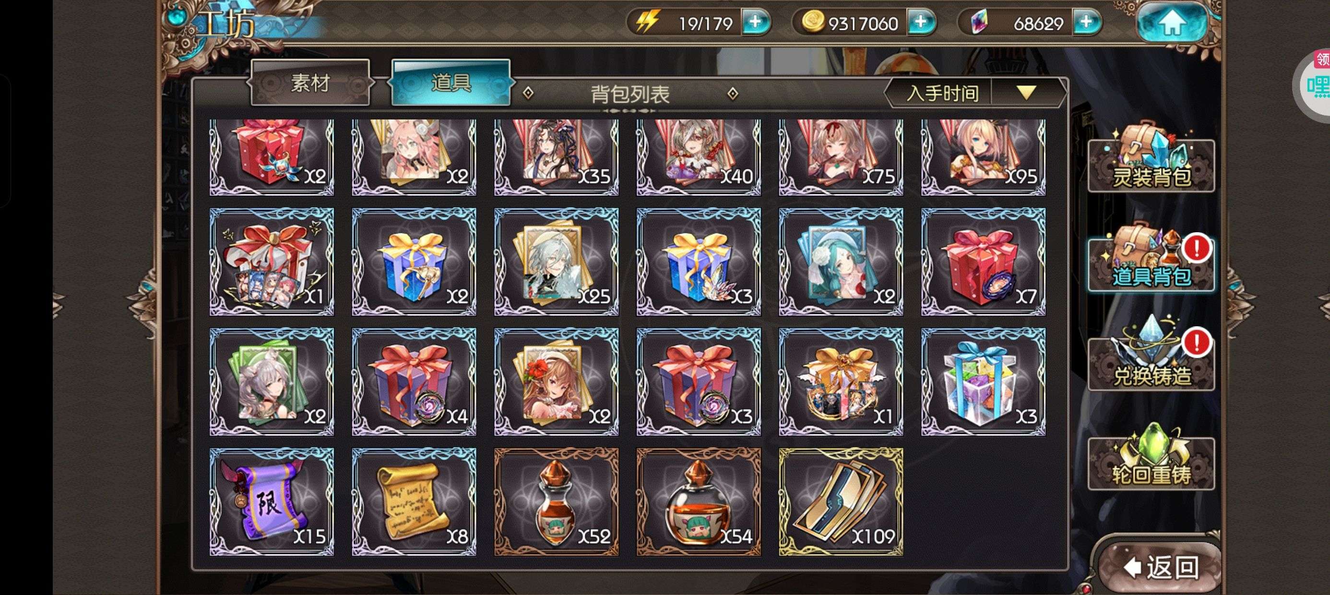Switch to the 素材 tab

(x=310, y=83)
